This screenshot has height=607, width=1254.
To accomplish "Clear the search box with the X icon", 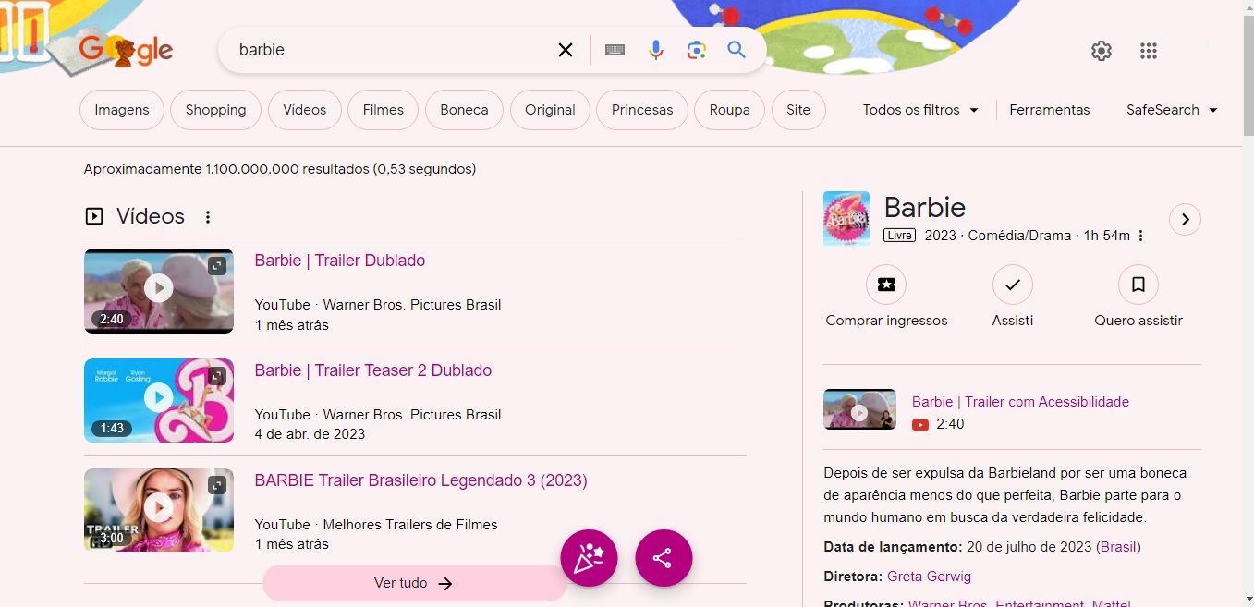I will point(566,50).
